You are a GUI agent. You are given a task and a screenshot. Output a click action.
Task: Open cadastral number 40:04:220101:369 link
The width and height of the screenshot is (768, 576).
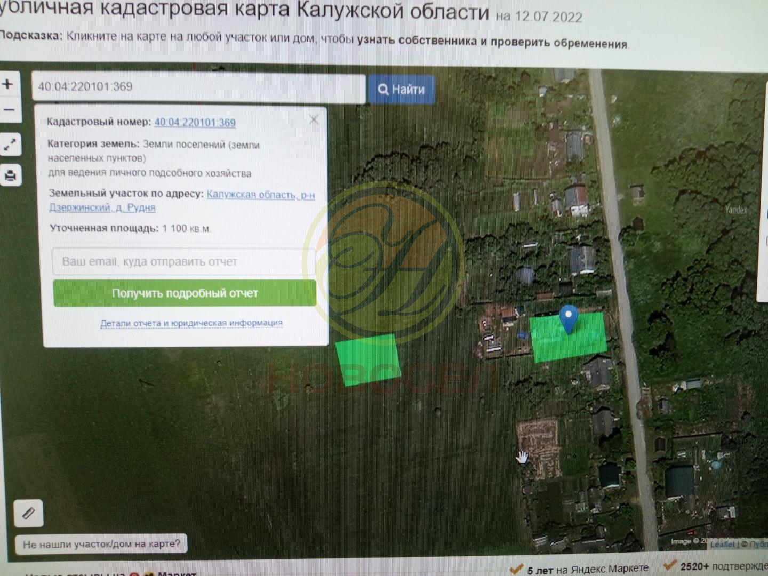[195, 123]
